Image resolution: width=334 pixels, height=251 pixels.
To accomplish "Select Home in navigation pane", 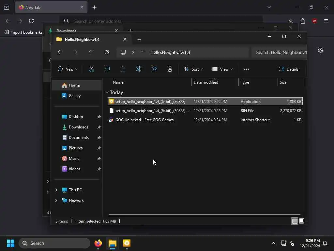I will [x=77, y=85].
